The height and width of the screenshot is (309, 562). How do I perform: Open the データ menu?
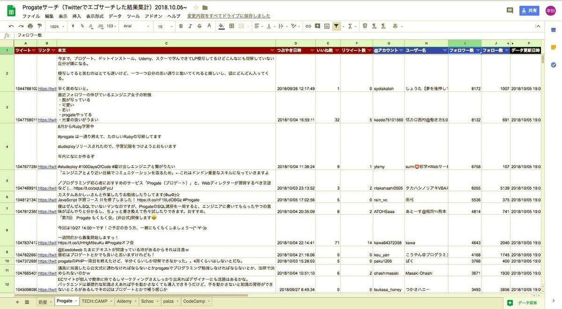pos(115,16)
